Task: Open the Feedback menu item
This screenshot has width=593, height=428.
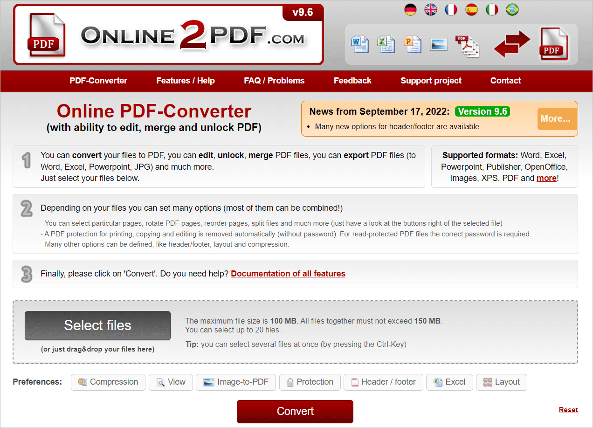Action: [x=352, y=81]
